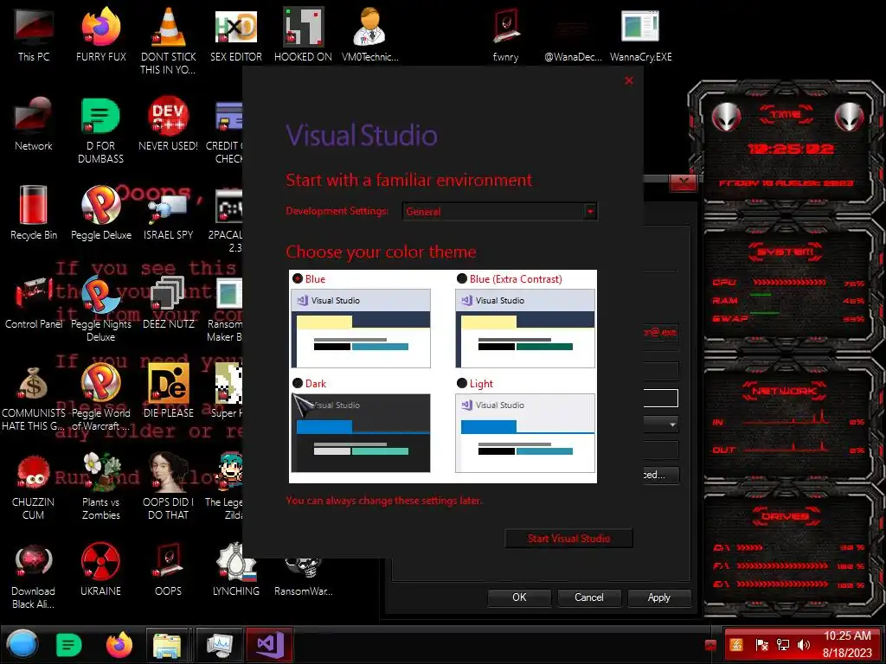Select the NEVER USED! Dev C++ icon

point(169,124)
